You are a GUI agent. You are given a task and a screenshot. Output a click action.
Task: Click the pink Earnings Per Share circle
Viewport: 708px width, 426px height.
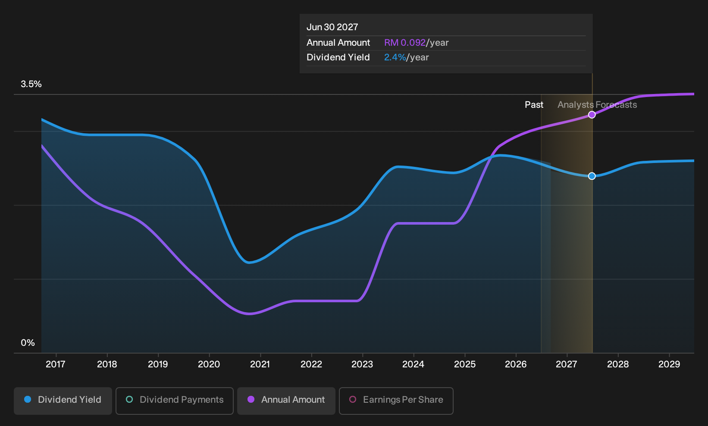tap(353, 399)
